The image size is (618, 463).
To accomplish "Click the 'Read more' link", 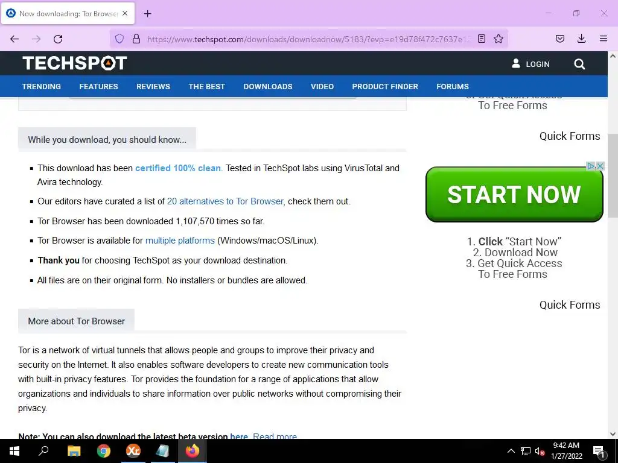I will coord(275,436).
